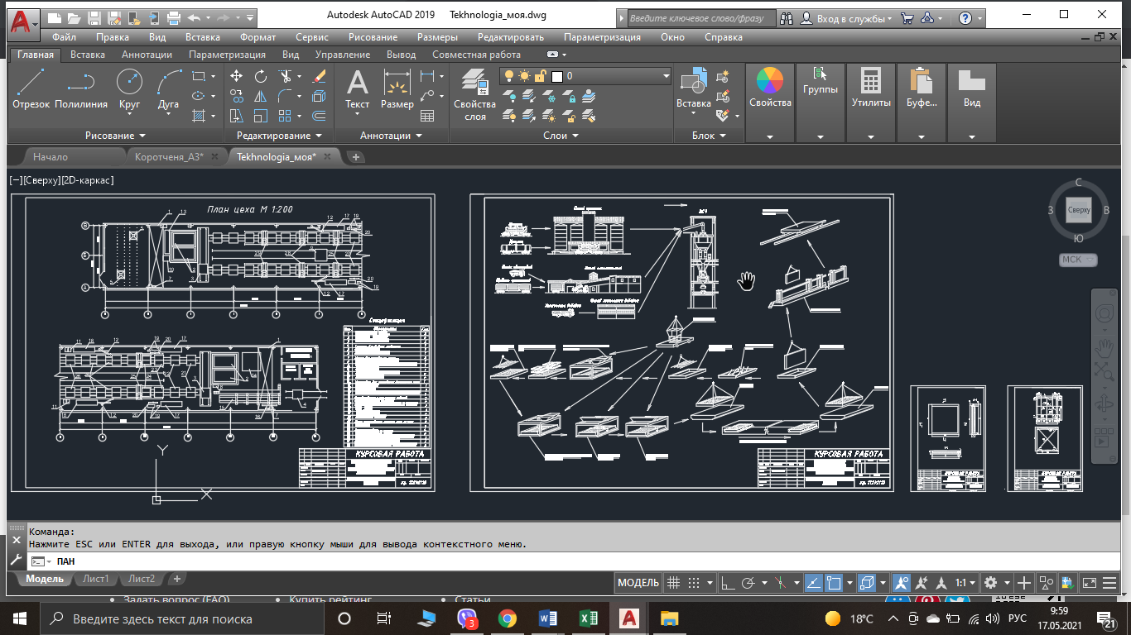Viewport: 1131px width, 635px height.
Task: Click the МОДЕЛЬ button in status bar
Action: pos(638,583)
